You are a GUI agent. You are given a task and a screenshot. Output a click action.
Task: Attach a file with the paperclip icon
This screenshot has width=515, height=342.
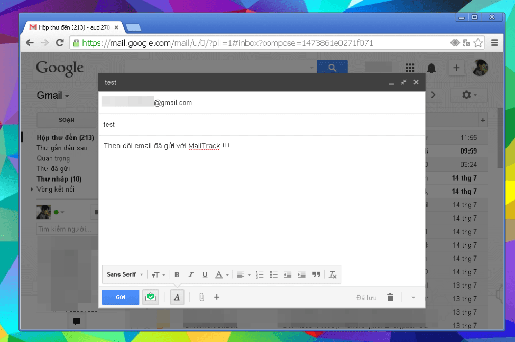click(201, 297)
